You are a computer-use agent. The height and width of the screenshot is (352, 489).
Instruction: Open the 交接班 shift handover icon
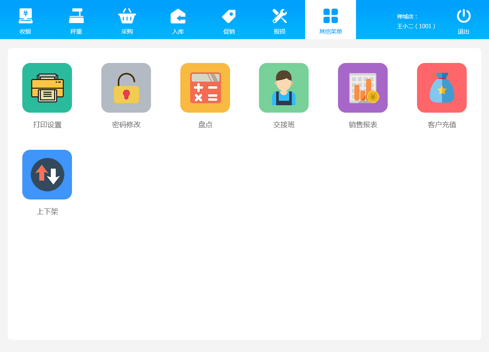click(x=284, y=88)
